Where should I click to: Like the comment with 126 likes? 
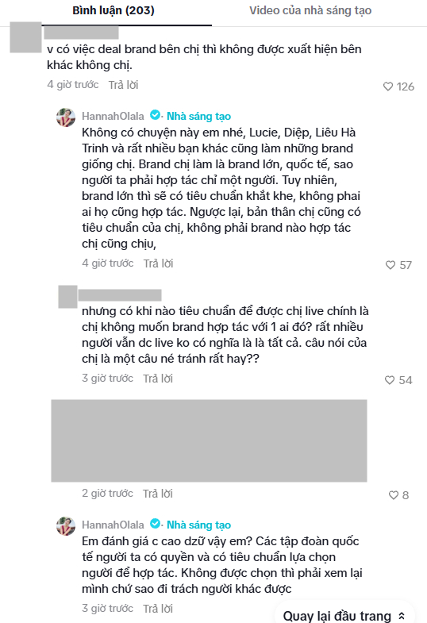click(388, 87)
